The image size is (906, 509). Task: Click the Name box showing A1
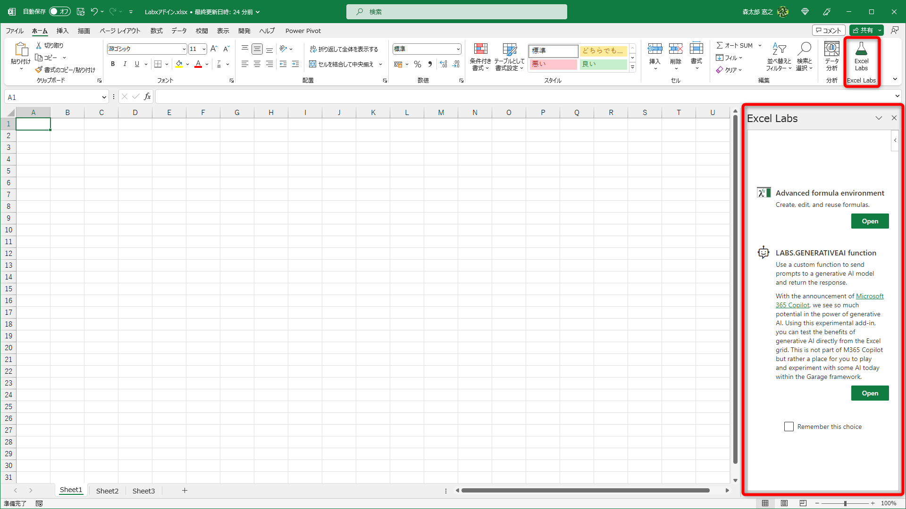(x=53, y=97)
